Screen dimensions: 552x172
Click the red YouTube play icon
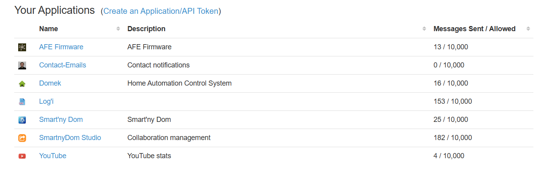(22, 156)
